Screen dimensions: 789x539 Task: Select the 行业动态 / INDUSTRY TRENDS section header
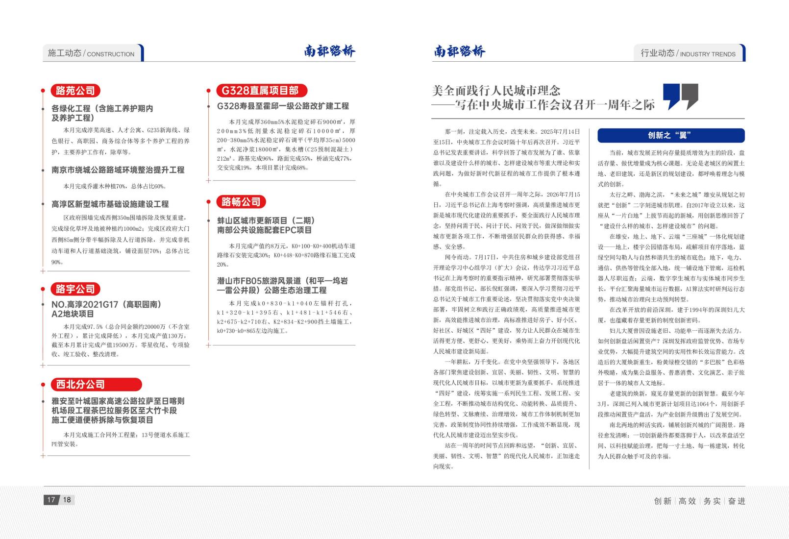[x=690, y=53]
